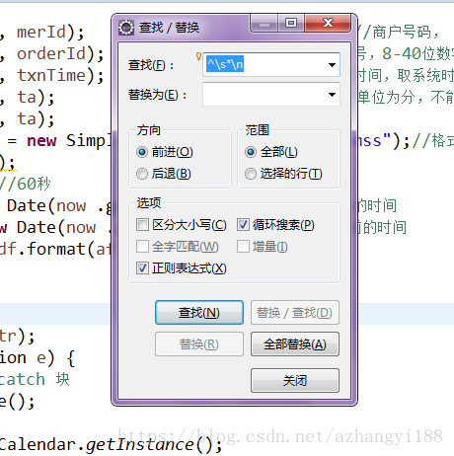The width and height of the screenshot is (454, 456).
Task: Click the highlighted current line in the editor
Action: tap(55, 314)
